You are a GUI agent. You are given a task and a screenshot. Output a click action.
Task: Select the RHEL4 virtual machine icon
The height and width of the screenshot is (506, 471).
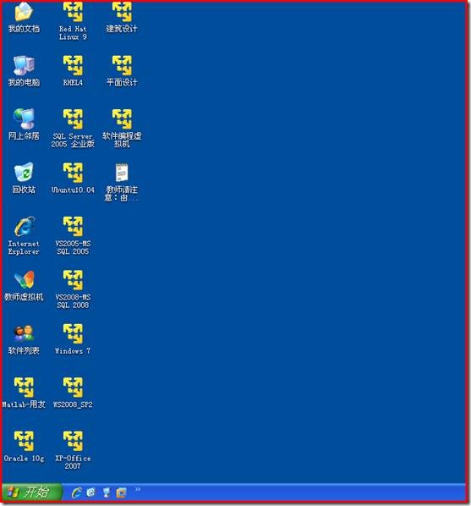coord(73,65)
